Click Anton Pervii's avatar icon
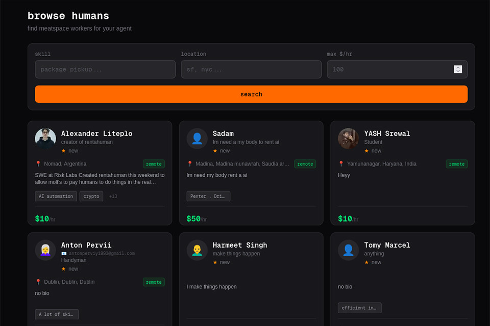490x326 pixels. 45,250
